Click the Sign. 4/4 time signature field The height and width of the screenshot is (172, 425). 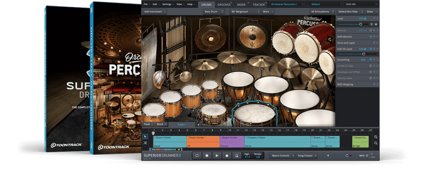[247, 155]
